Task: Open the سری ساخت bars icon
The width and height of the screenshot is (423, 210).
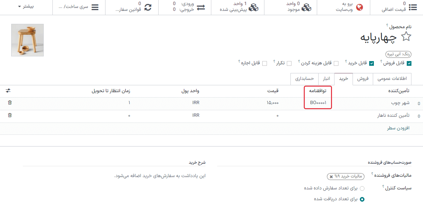Action: click(95, 7)
